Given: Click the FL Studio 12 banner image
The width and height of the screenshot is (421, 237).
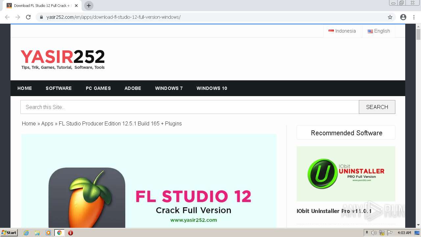Looking at the screenshot, I should point(149,181).
